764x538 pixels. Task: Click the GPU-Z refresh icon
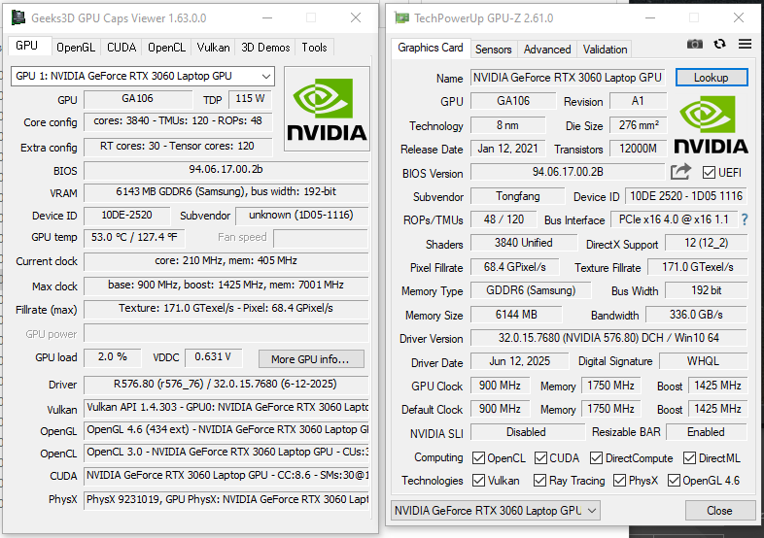719,45
